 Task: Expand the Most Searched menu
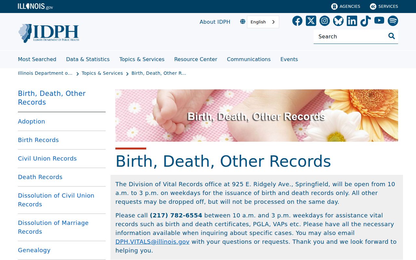(37, 59)
